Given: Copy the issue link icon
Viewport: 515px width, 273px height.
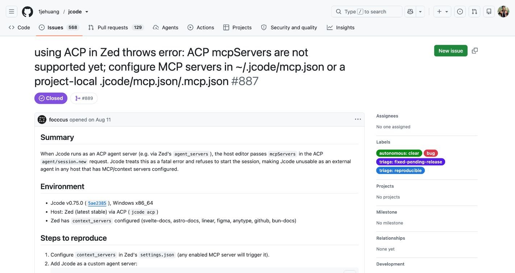Looking at the screenshot, I should [475, 51].
